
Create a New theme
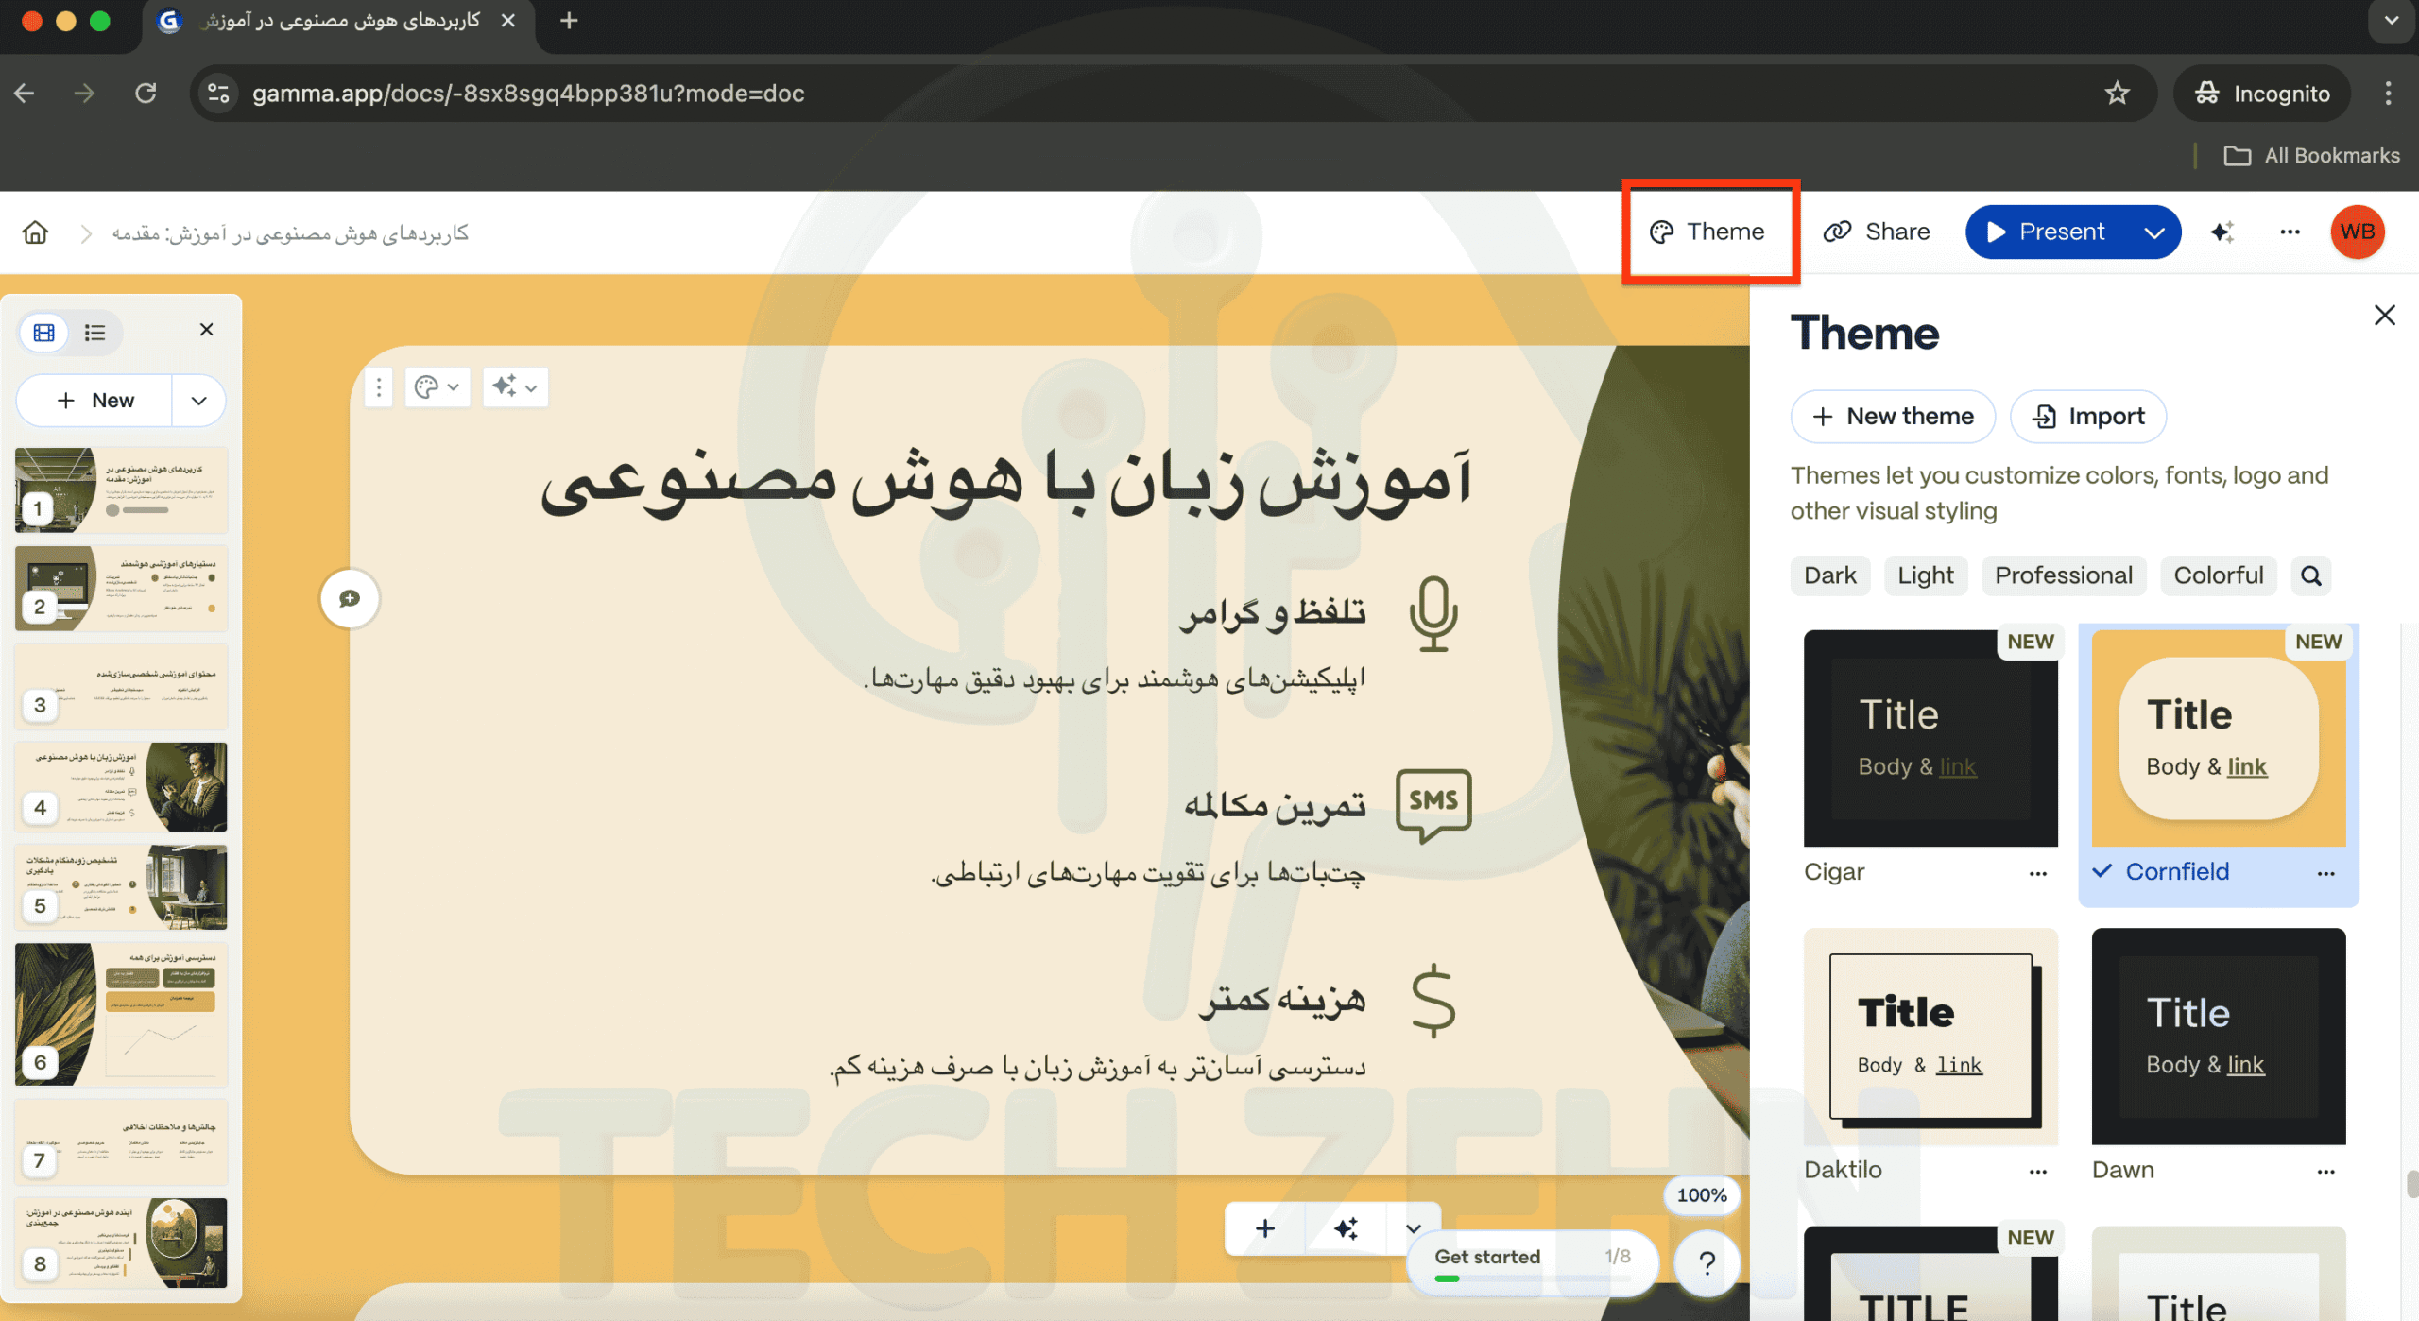coord(1893,417)
